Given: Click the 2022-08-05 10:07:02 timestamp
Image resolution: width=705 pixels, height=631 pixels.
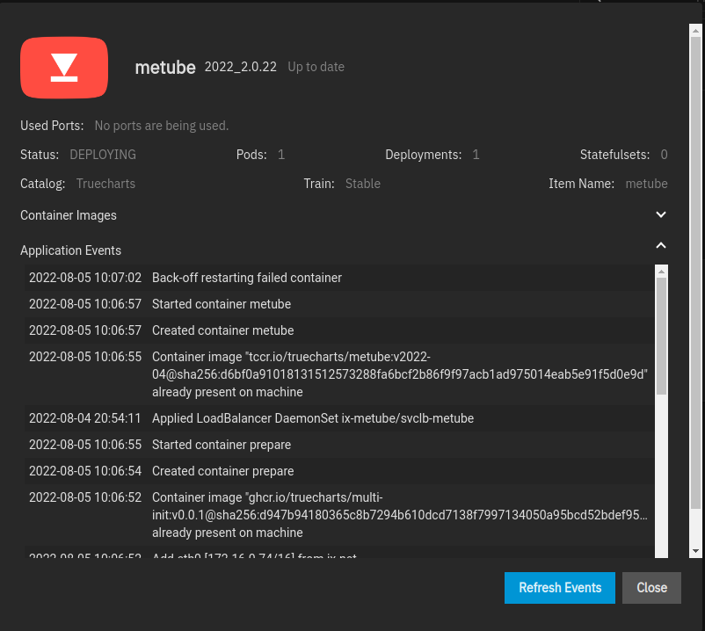Looking at the screenshot, I should click(x=85, y=278).
